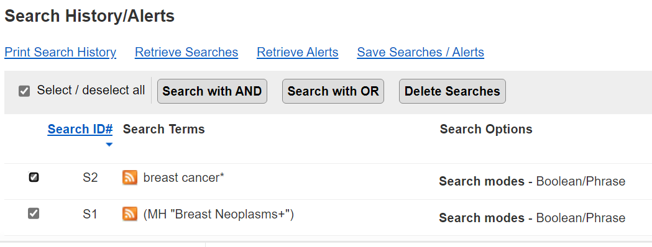The height and width of the screenshot is (247, 652).
Task: Open the Retrieve Searches link
Action: [x=186, y=52]
